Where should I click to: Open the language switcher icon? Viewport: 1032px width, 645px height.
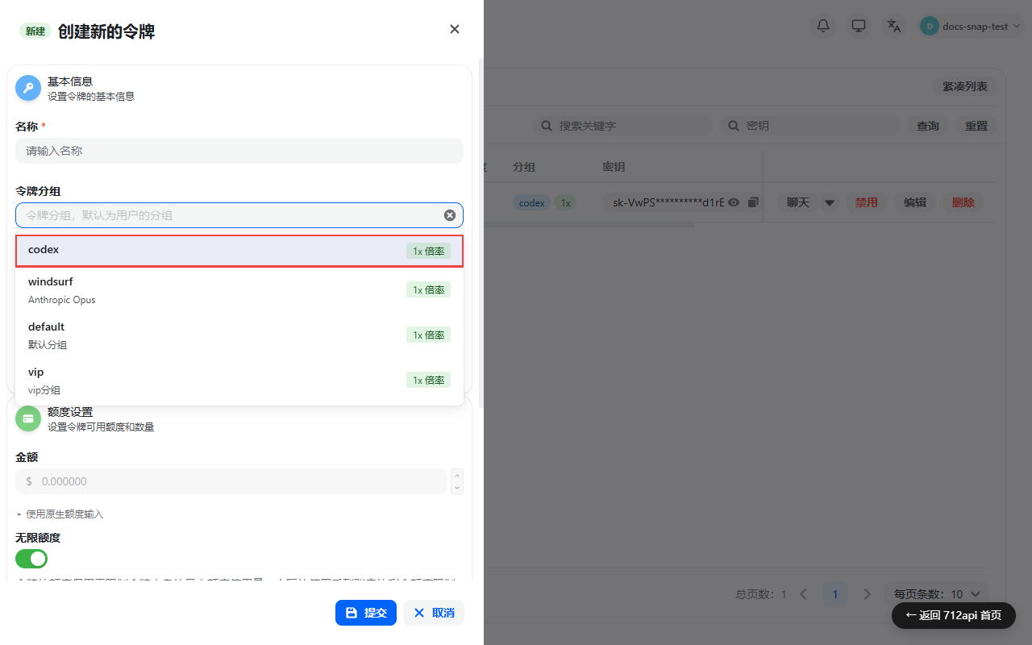click(x=894, y=26)
